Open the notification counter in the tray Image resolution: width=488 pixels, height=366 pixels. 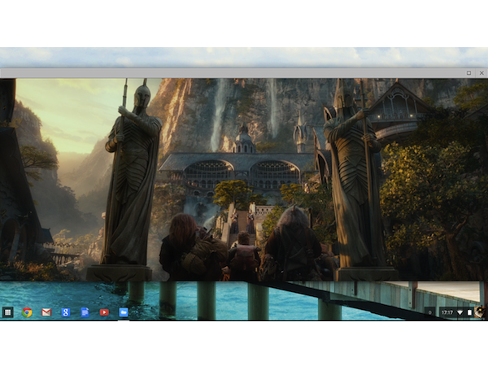[430, 312]
